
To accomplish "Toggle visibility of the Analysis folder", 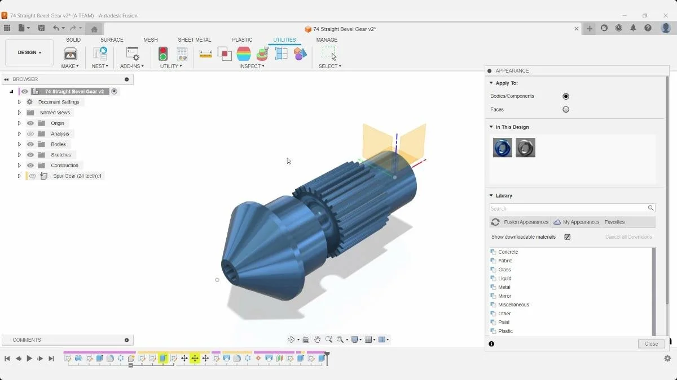I will coord(30,134).
